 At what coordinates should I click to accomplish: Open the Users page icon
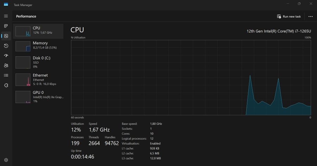[6, 65]
